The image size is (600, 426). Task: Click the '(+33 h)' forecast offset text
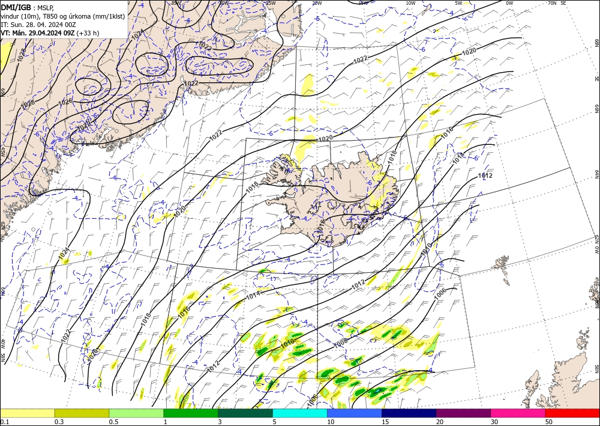click(88, 33)
